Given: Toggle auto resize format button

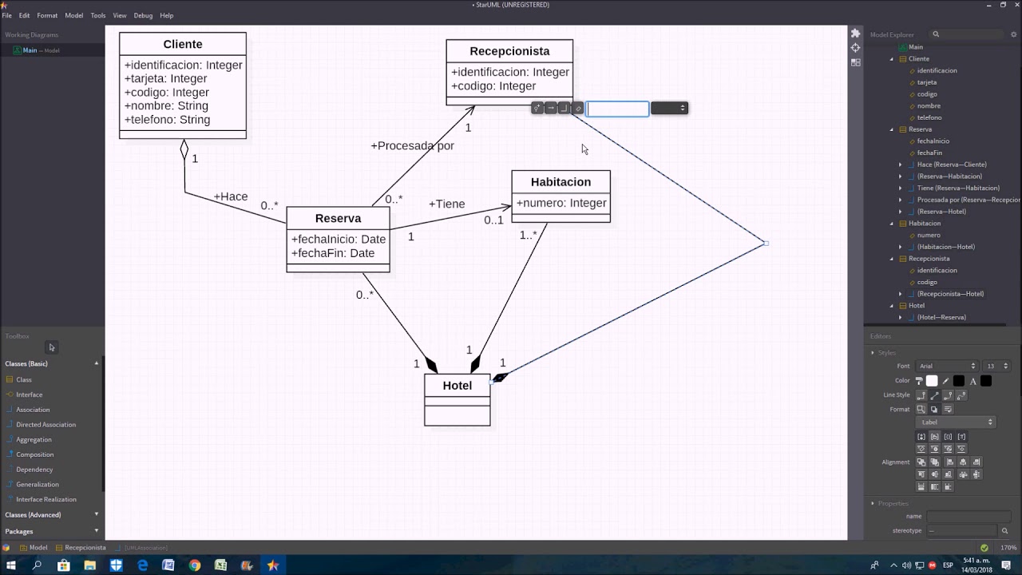Looking at the screenshot, I should tap(921, 409).
